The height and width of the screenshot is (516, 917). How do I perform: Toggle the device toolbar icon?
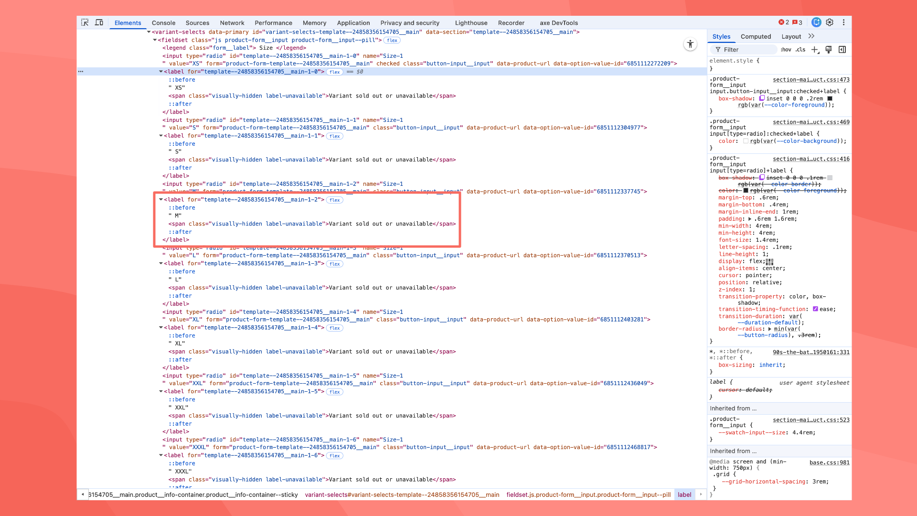pos(99,22)
